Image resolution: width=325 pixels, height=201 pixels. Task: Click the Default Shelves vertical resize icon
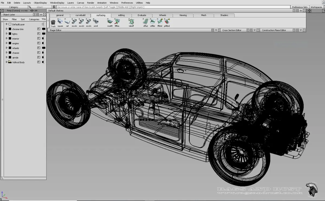[294, 11]
